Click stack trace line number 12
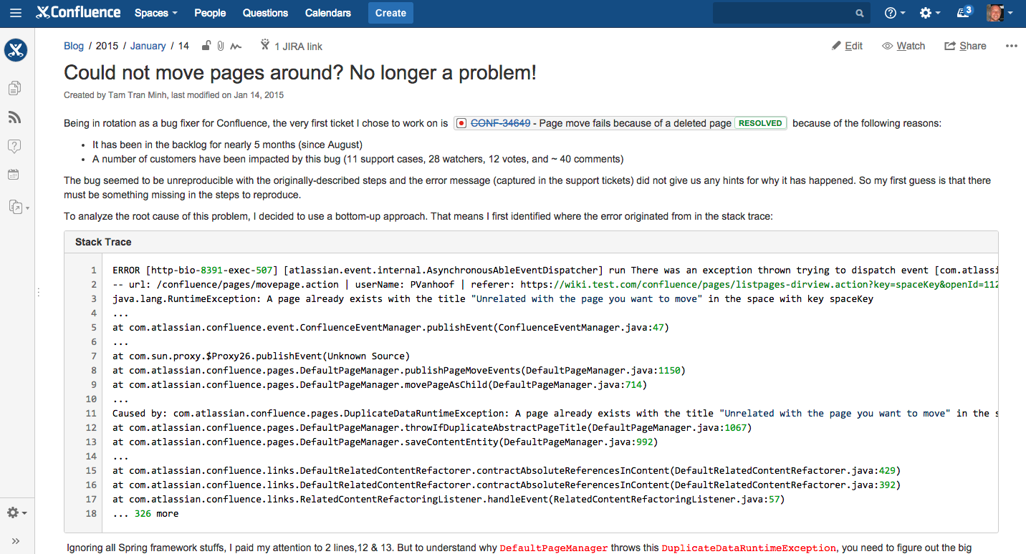The image size is (1026, 554). tap(91, 427)
